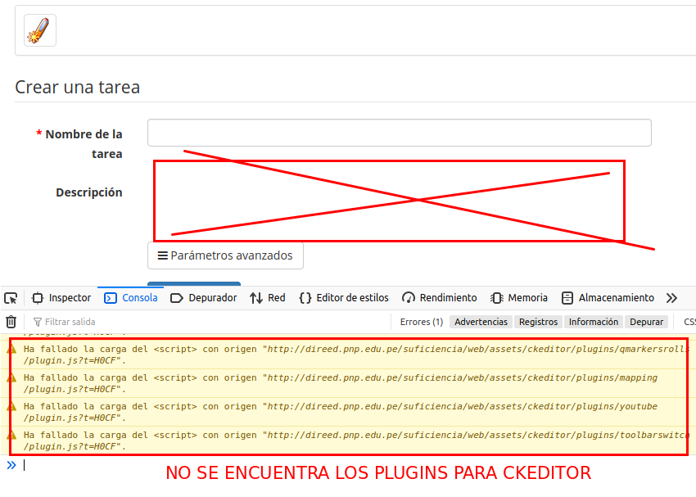Select the Editor de estilos braces icon
Screen dimensions: 696x497
pyautogui.click(x=306, y=297)
